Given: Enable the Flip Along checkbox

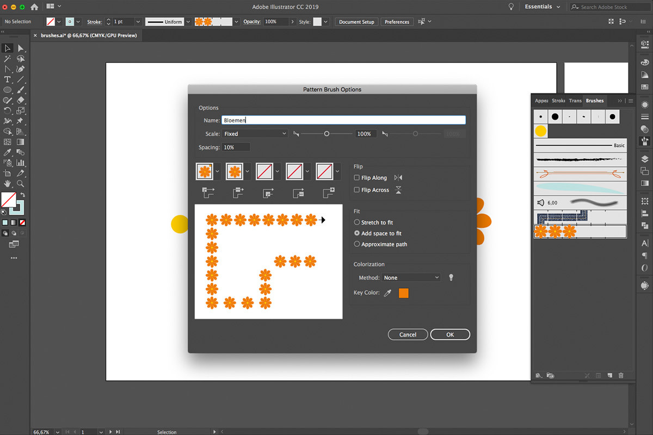Looking at the screenshot, I should (357, 178).
